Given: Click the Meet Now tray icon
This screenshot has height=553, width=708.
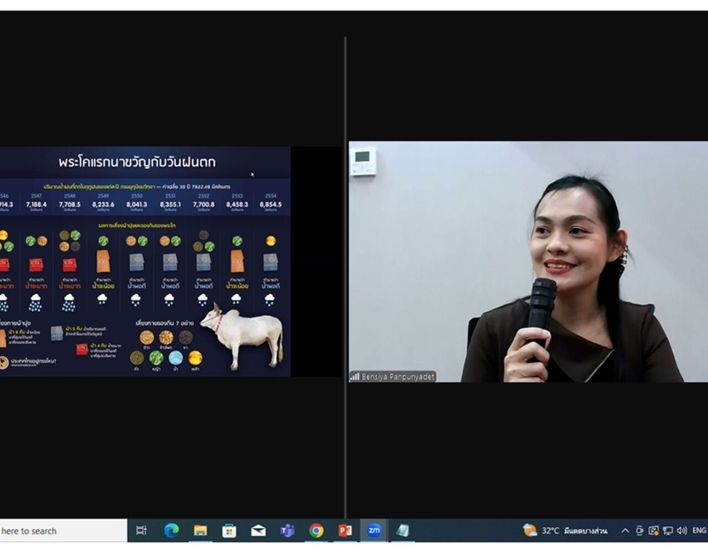Looking at the screenshot, I should tap(639, 531).
